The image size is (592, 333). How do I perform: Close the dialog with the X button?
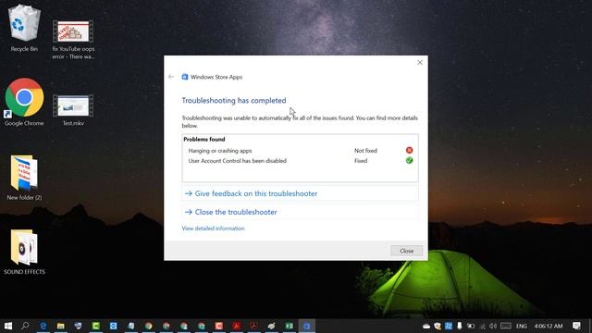[x=420, y=62]
